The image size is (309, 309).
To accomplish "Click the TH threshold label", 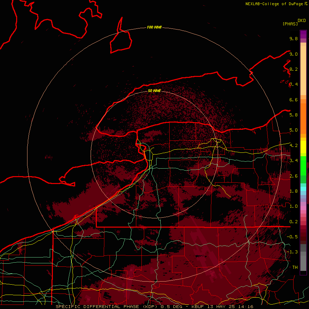I will [x=295, y=267].
